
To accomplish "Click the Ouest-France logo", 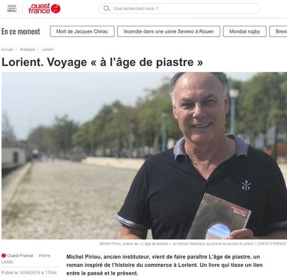I will click(45, 8).
